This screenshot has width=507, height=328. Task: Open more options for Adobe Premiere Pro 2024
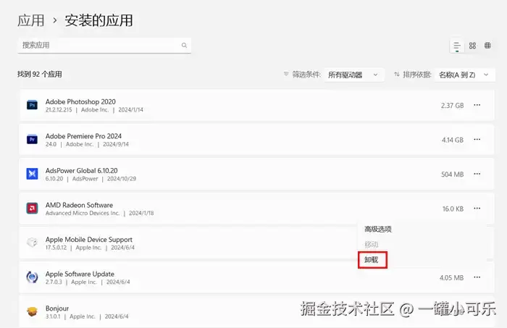(x=477, y=140)
